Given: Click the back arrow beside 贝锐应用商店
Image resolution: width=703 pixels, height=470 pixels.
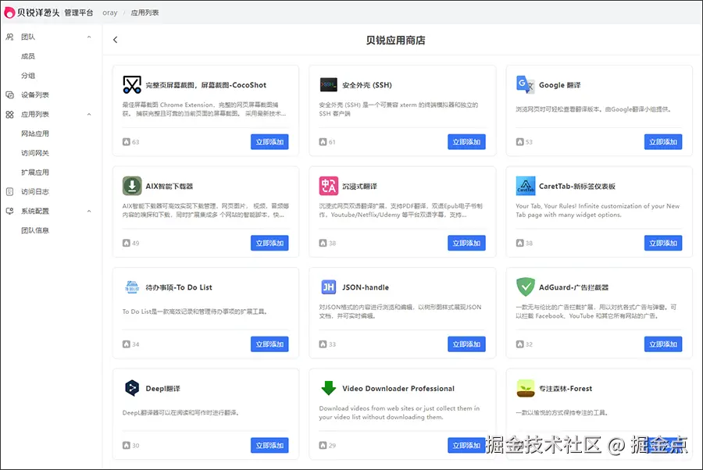Looking at the screenshot, I should (x=116, y=38).
